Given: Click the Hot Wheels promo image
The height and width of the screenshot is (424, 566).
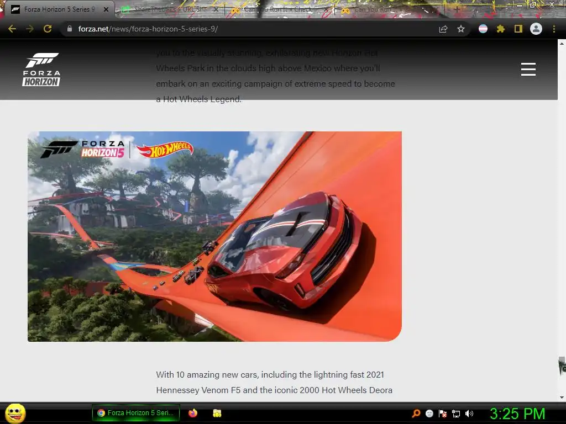Looking at the screenshot, I should click(x=214, y=236).
